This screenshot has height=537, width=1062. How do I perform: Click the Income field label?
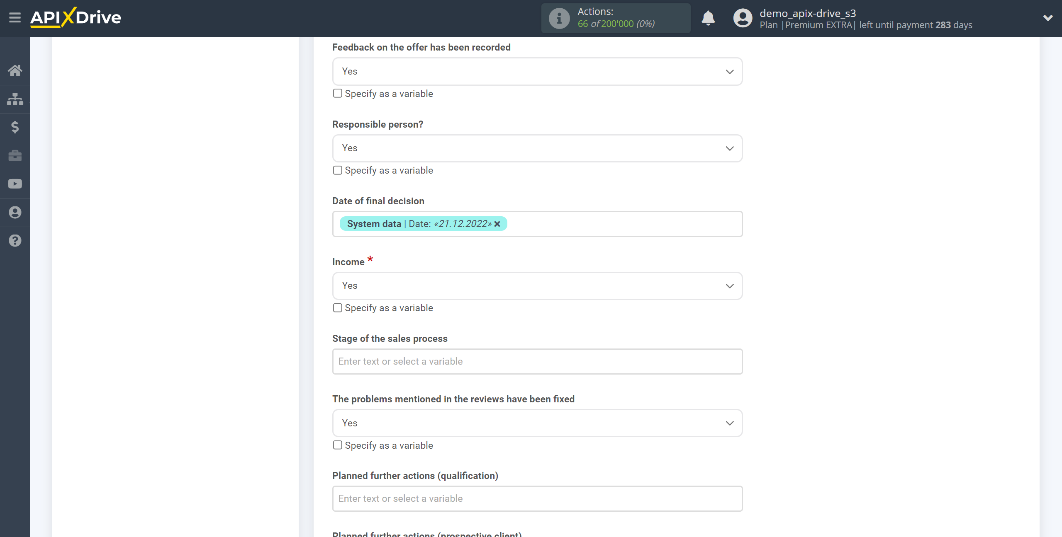coord(348,262)
